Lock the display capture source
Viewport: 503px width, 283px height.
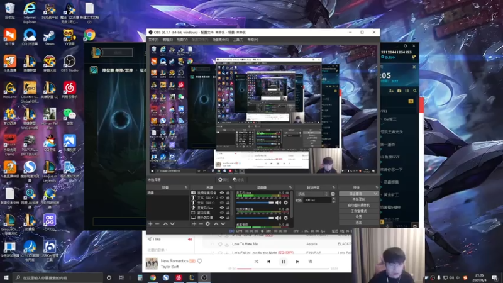click(x=228, y=218)
